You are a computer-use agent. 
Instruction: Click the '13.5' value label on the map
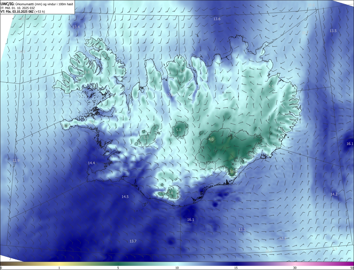pos(333,31)
